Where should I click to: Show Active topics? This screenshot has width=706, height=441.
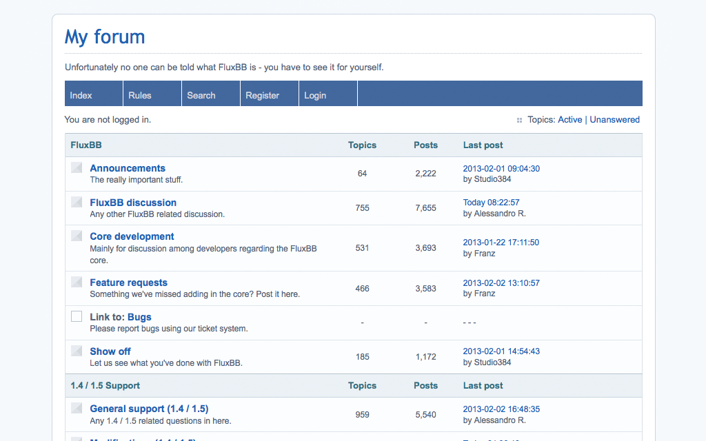[569, 119]
